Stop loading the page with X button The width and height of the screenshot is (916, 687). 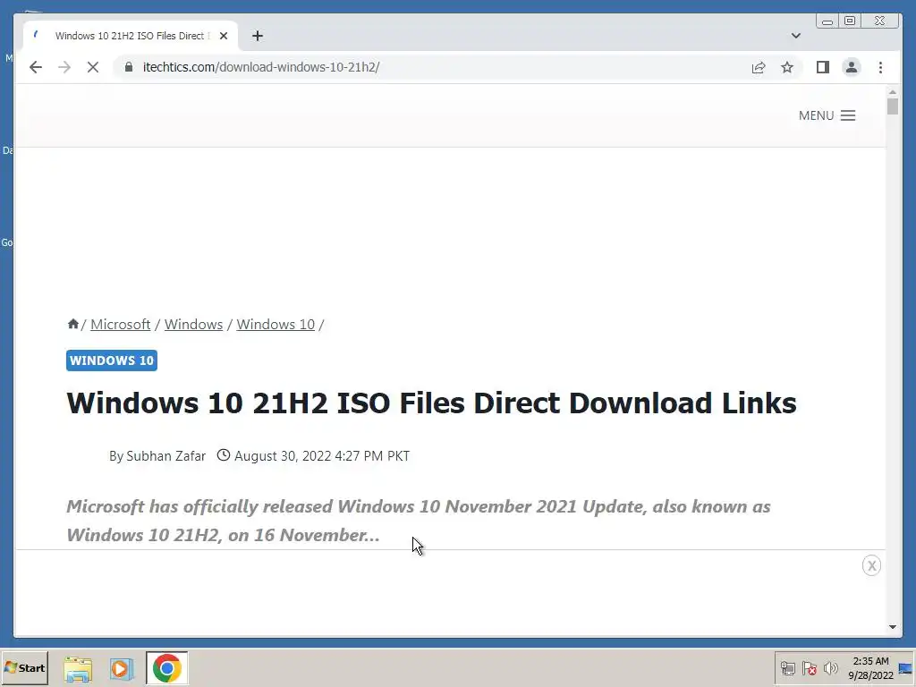pyautogui.click(x=93, y=67)
